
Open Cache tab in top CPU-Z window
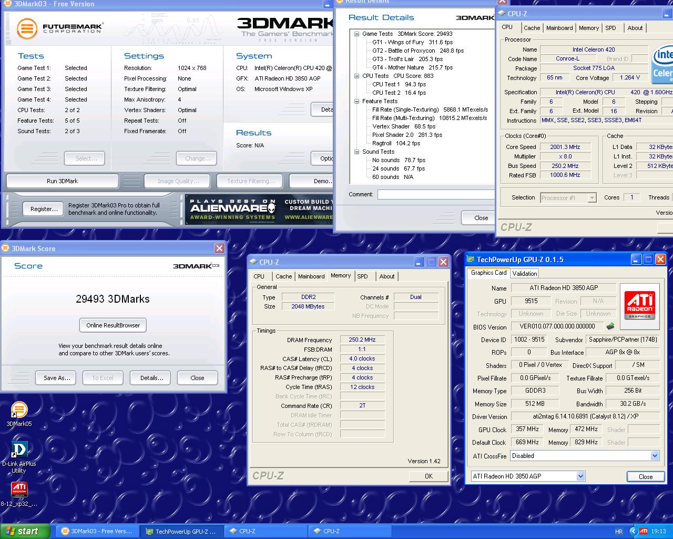pos(532,28)
